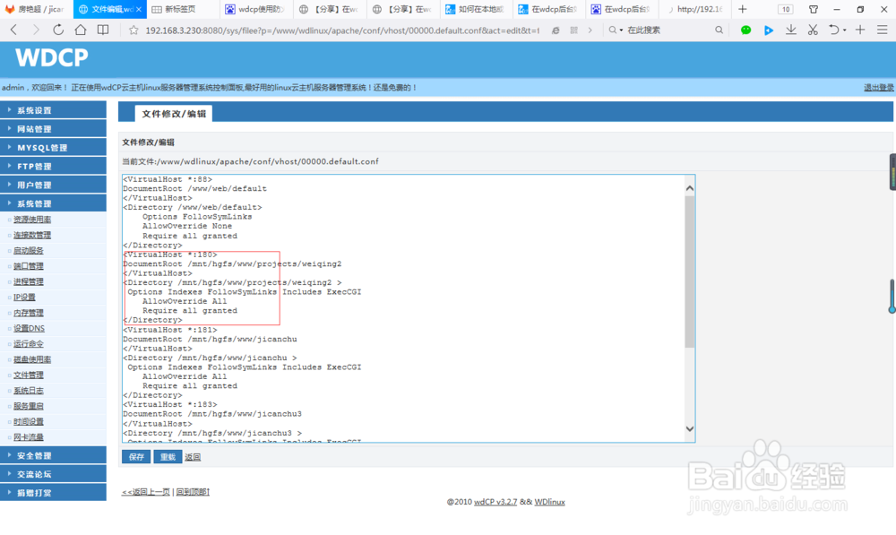Select the 文件修改/编辑 panel tab
Screen dimensions: 896x535
(174, 113)
